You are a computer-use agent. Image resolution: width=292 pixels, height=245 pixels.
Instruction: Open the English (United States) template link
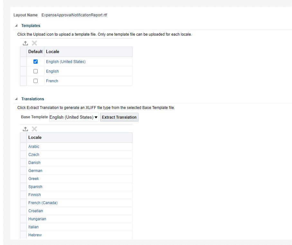pyautogui.click(x=66, y=61)
